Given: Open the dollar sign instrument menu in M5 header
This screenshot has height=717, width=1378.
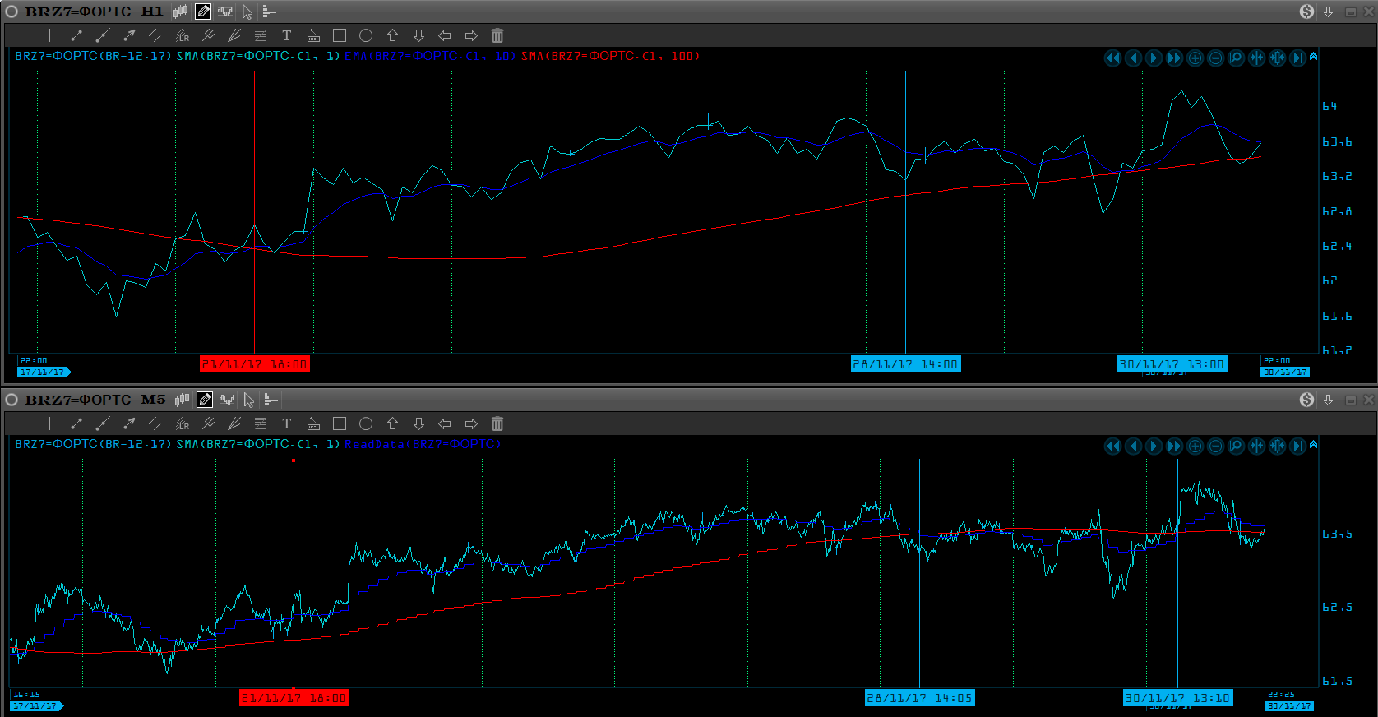Looking at the screenshot, I should [x=1306, y=400].
